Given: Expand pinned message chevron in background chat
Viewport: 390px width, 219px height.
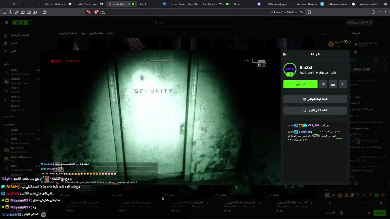Looking at the screenshot, I should point(384,66).
